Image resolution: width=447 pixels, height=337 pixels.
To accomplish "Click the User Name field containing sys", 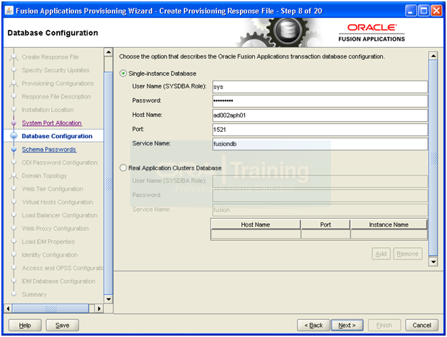I will (x=320, y=87).
